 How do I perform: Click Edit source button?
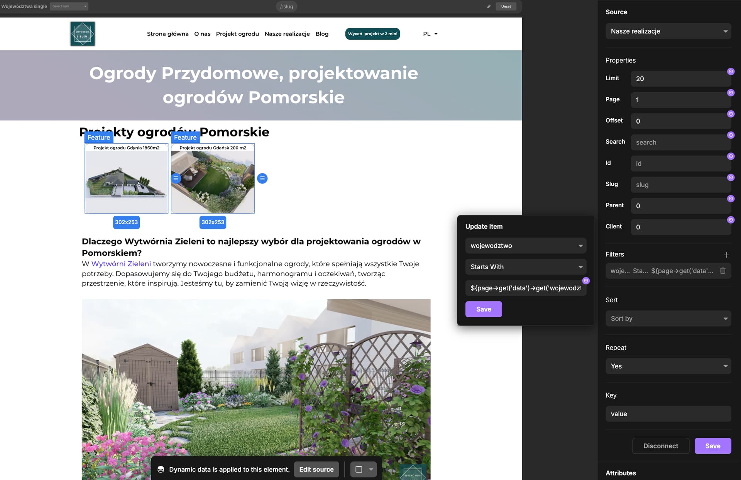316,470
